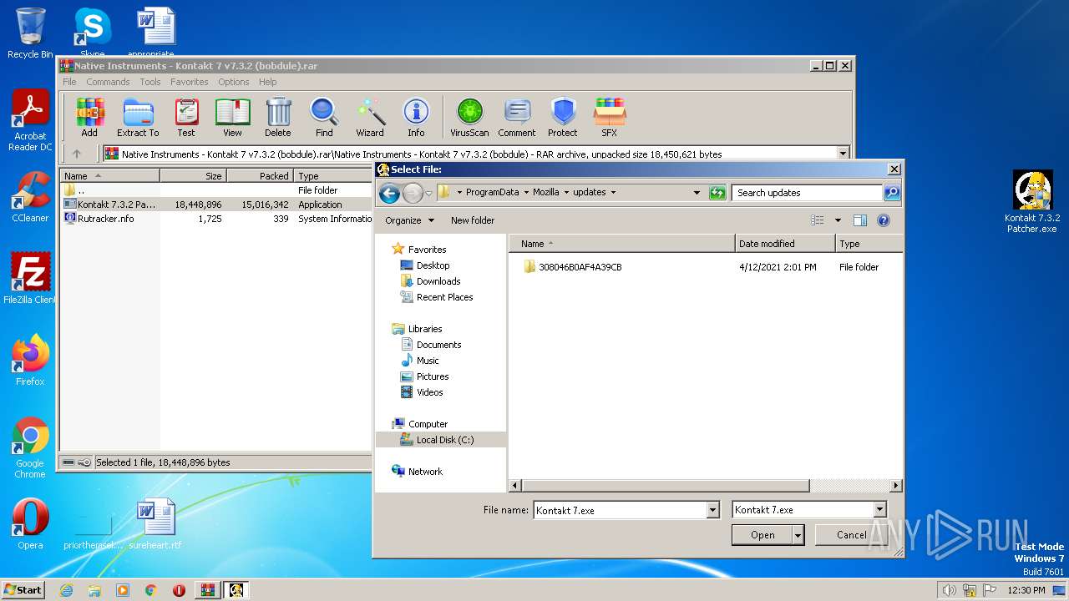Image resolution: width=1069 pixels, height=601 pixels.
Task: Open the Kontakt 7.exe file type dropdown
Action: coord(879,510)
